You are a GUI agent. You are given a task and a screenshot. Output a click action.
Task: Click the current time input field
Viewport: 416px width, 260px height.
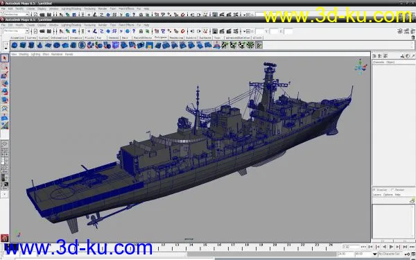[x=350, y=247]
